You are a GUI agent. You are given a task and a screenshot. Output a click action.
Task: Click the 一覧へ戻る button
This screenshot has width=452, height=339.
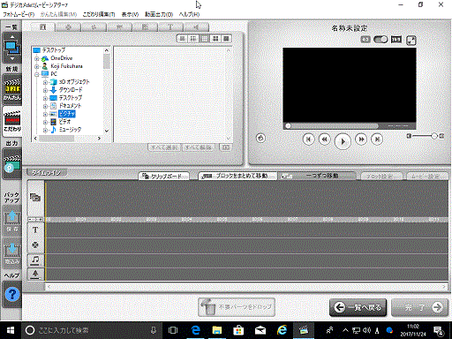pos(358,307)
